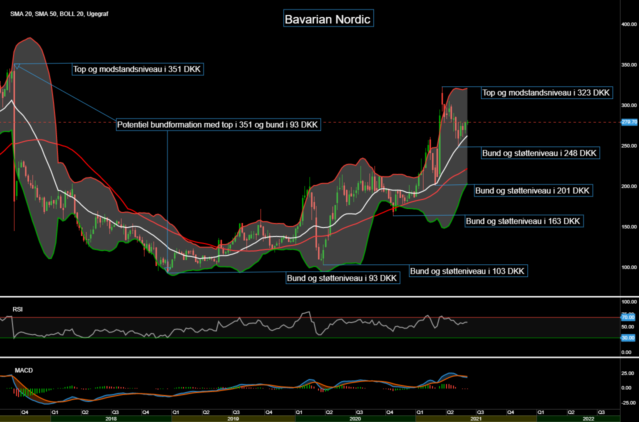The image size is (639, 422).
Task: Click the 2022 year label on timeline
Action: pyautogui.click(x=588, y=418)
